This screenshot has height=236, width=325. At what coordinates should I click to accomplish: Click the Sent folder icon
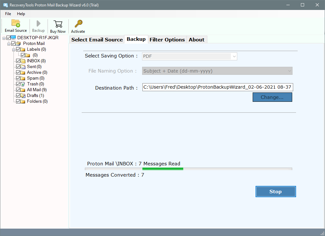tap(23, 67)
